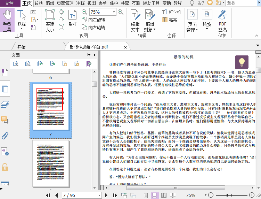Viewport: 261px width, 199px height.
Task: Open the Edit Text (编辑文本) tool
Action: 135,21
